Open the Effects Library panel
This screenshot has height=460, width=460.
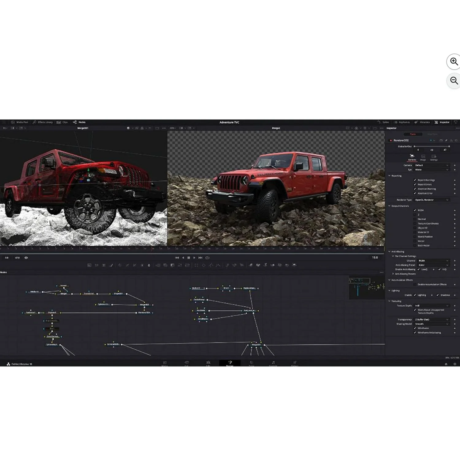click(43, 122)
